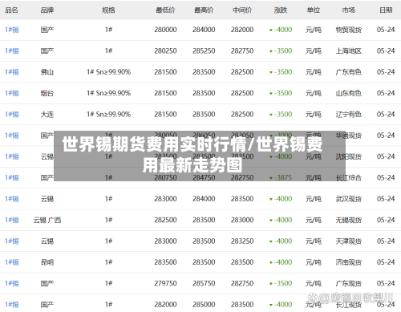Image resolution: width=401 pixels, height=312 pixels.
Task: Click the 广东现货 market cell
Action: tap(349, 283)
